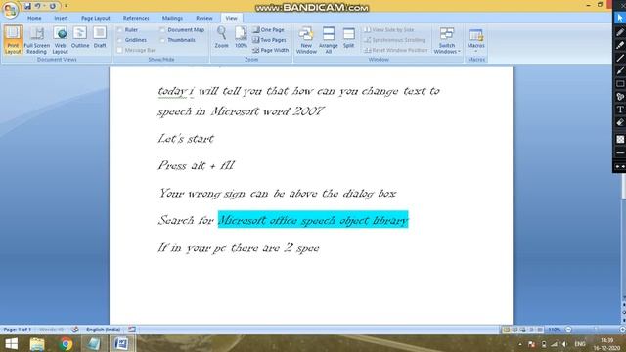Click the Word icon on the taskbar
The height and width of the screenshot is (352, 626).
click(121, 343)
